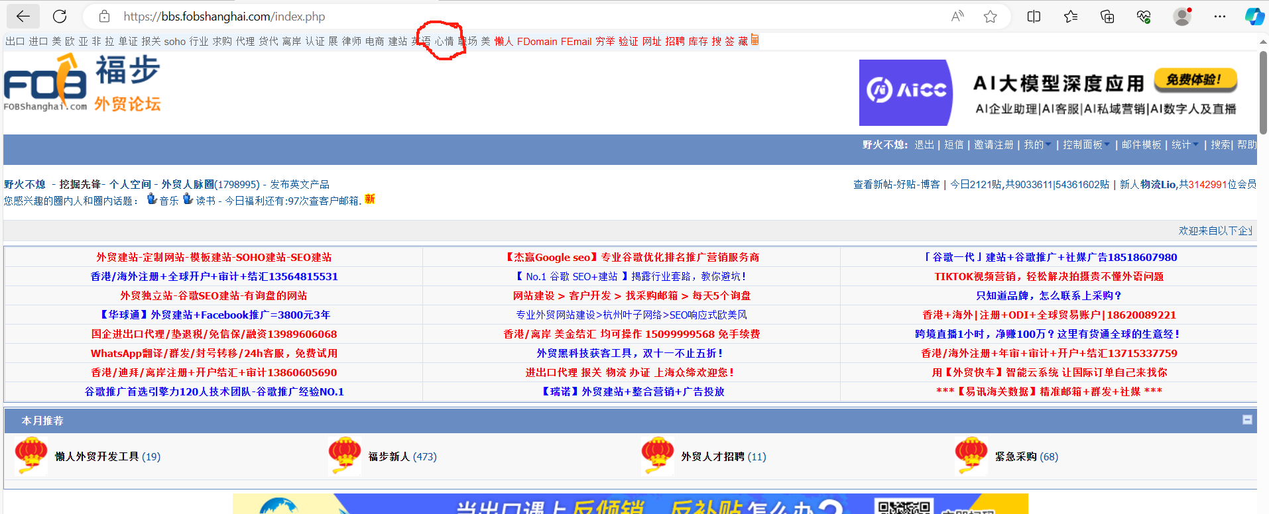The height and width of the screenshot is (514, 1269).
Task: Open the split screen icon
Action: (x=1034, y=17)
